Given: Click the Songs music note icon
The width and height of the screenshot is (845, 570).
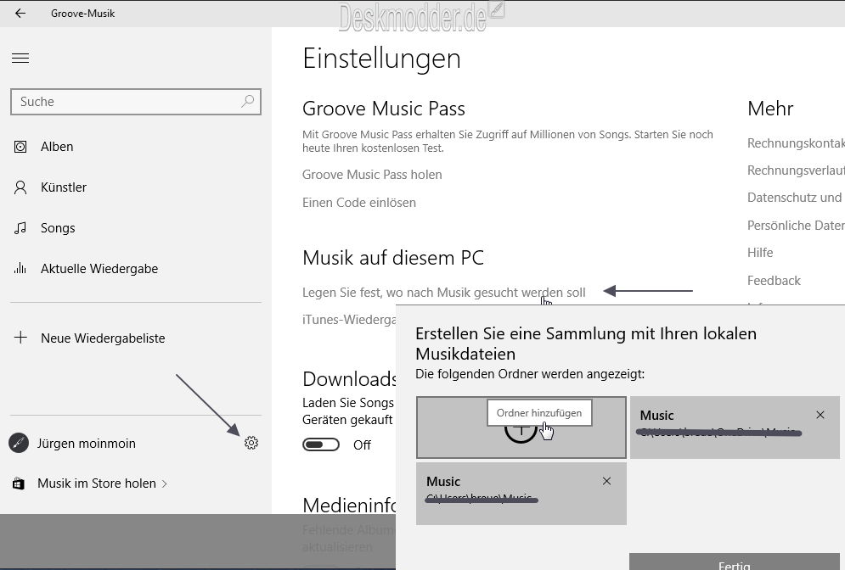Looking at the screenshot, I should [x=20, y=228].
